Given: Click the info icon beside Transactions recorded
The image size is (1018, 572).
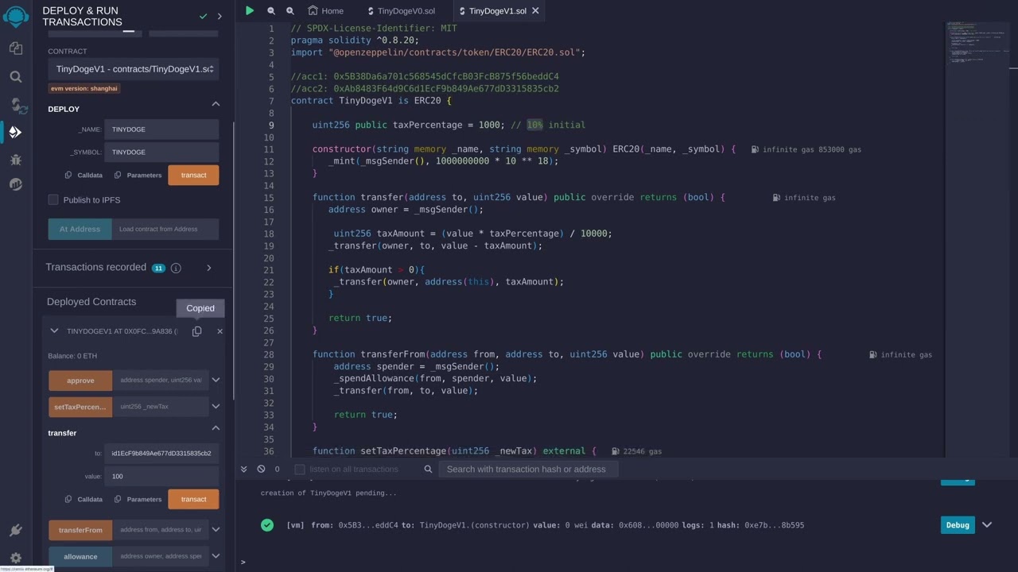Looking at the screenshot, I should pos(176,268).
